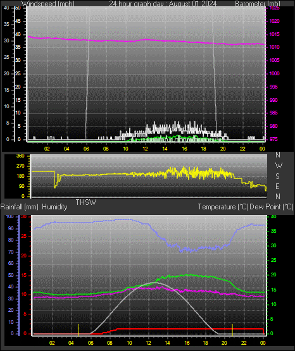Click the "E" compass direction label
This screenshot has height=351, width=295.
point(277,186)
